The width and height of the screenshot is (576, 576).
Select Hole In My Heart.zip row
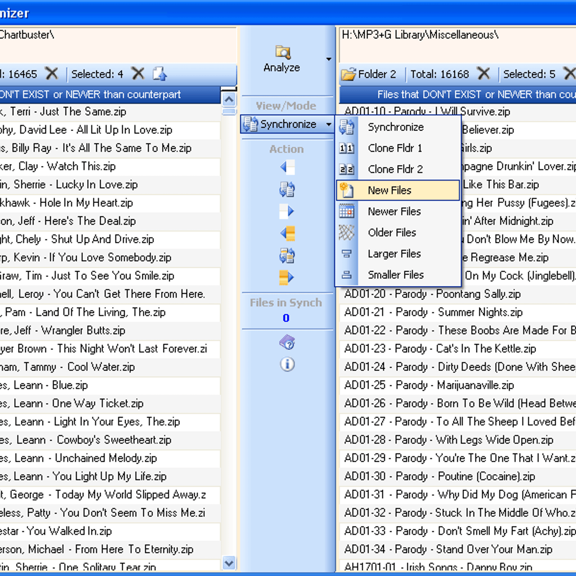[110, 203]
